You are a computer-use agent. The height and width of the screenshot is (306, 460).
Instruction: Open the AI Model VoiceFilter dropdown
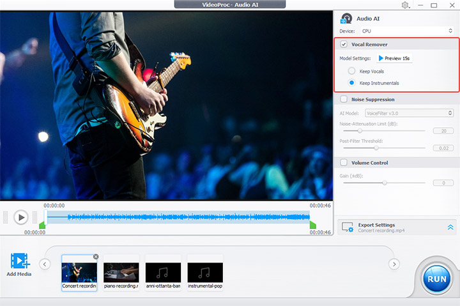pyautogui.click(x=405, y=112)
